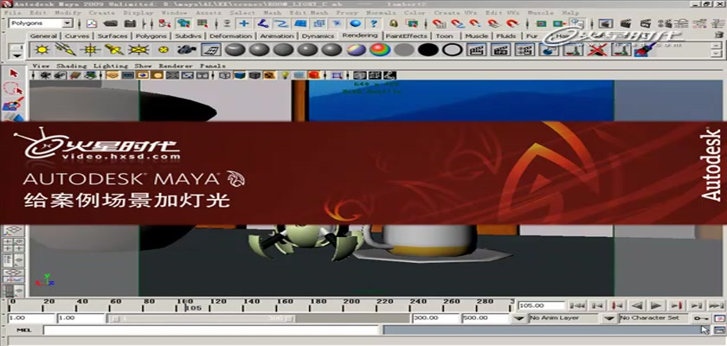Create a spot light from the shelf
This screenshot has width=727, height=346.
[x=114, y=49]
